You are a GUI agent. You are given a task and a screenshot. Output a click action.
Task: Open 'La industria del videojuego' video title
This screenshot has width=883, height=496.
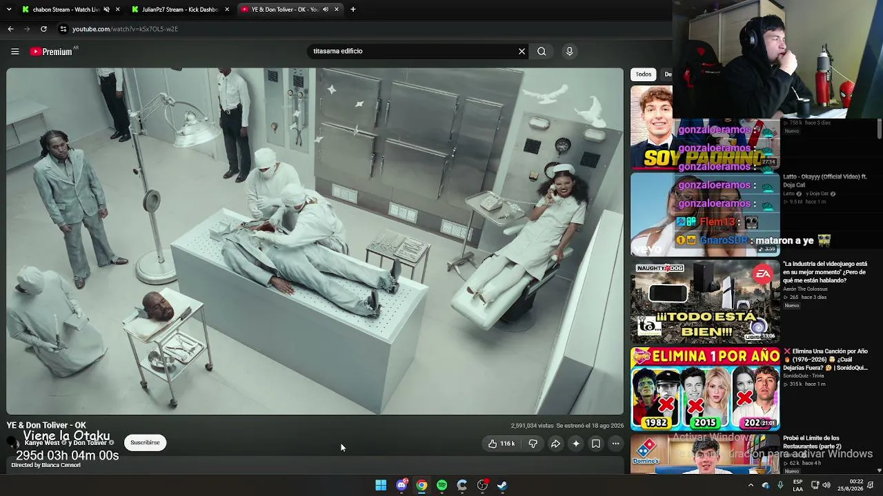pyautogui.click(x=825, y=272)
